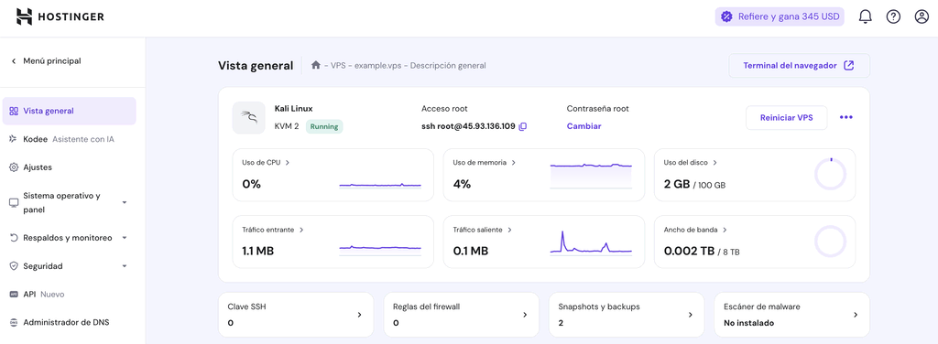Click the Respaldos y monitoreo icon
938x344 pixels.
click(14, 238)
